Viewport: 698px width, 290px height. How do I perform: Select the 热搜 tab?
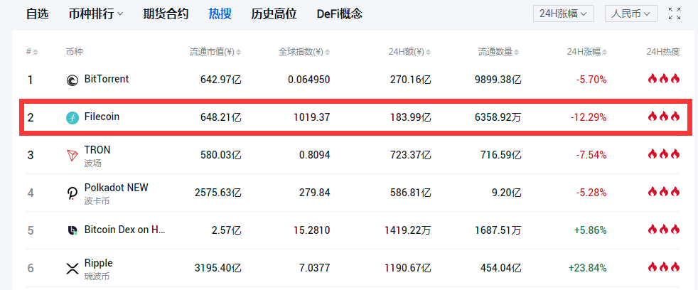click(220, 14)
